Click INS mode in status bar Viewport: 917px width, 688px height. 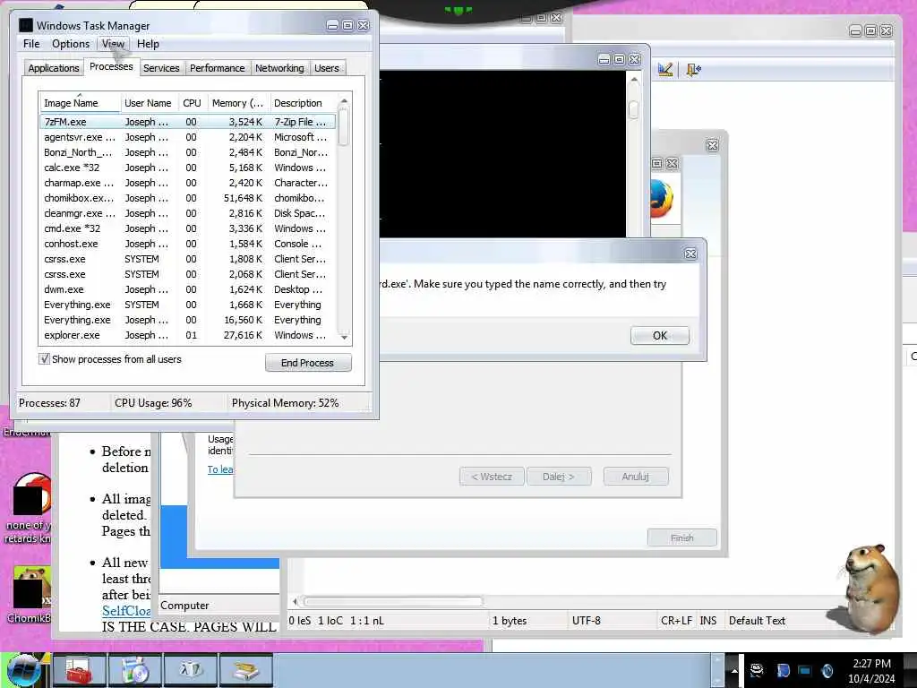(708, 621)
